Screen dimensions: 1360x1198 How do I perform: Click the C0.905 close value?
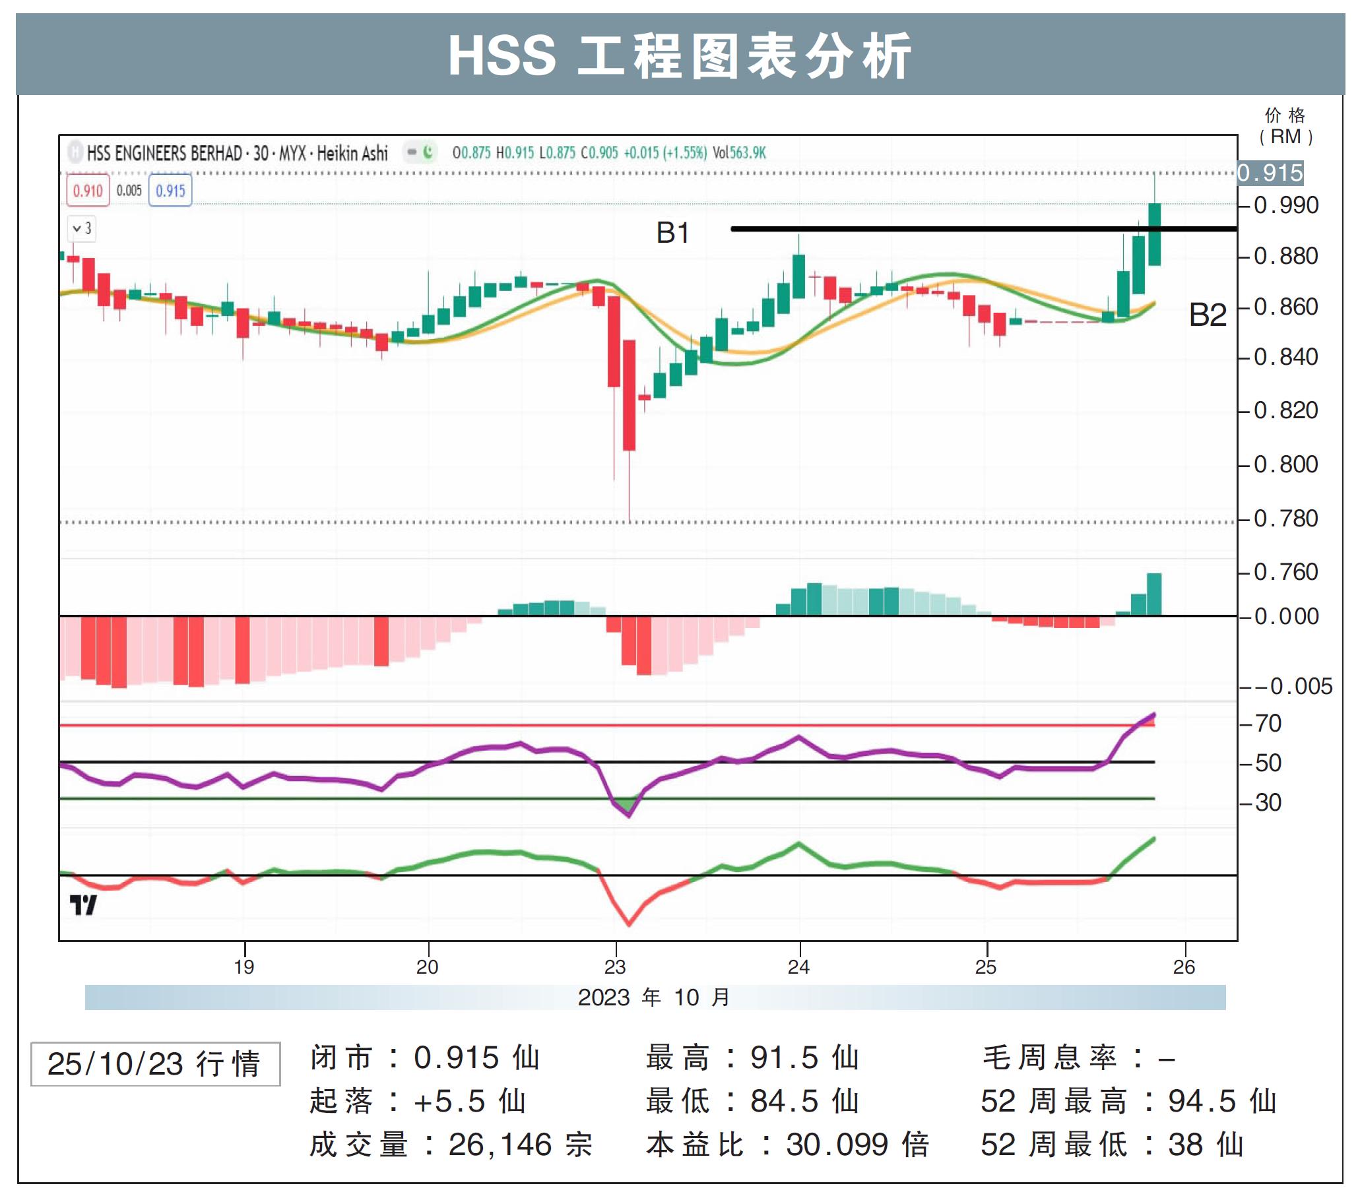coord(599,153)
